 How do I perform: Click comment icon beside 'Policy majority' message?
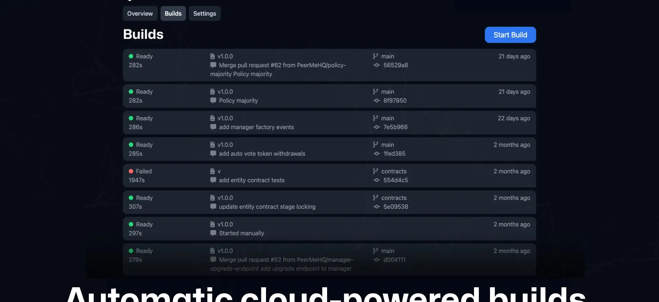click(x=213, y=100)
